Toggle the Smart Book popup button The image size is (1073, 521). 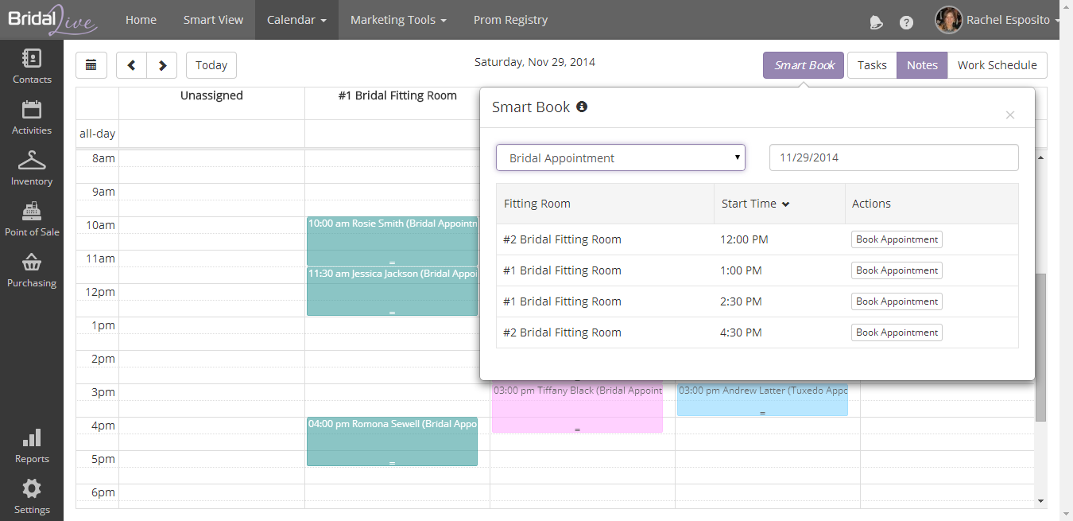tap(804, 65)
